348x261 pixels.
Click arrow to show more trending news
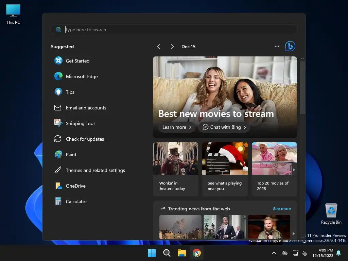pyautogui.click(x=293, y=233)
